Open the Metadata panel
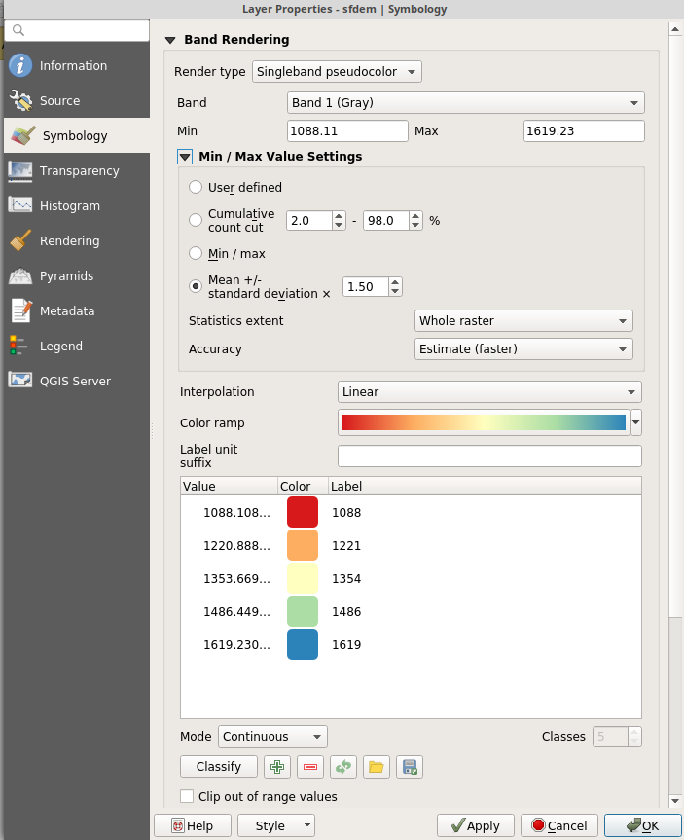Viewport: 684px width, 840px height. pyautogui.click(x=66, y=311)
